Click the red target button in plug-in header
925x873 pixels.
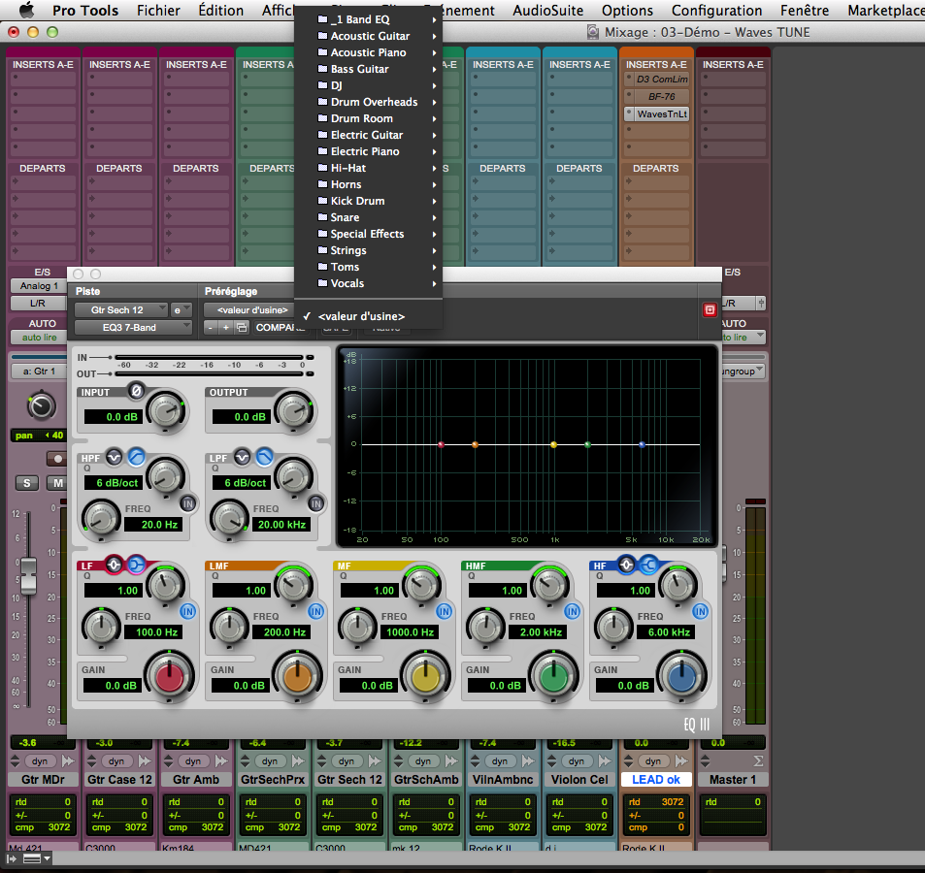(x=710, y=310)
